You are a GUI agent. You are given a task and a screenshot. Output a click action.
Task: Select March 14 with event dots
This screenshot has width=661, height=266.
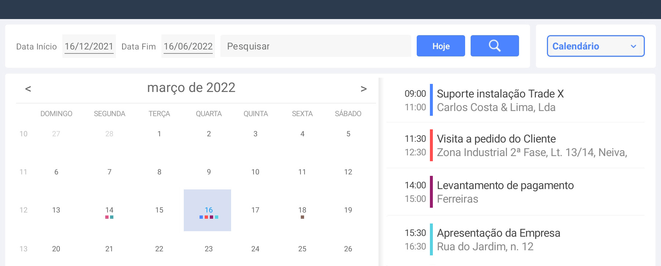[x=109, y=210]
